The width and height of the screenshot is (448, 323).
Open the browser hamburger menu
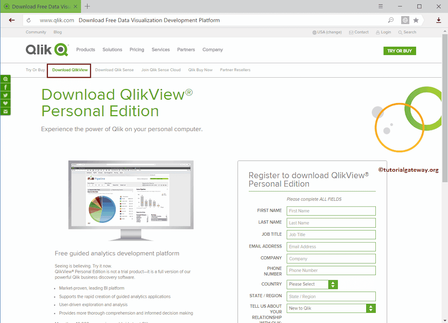[x=381, y=6]
